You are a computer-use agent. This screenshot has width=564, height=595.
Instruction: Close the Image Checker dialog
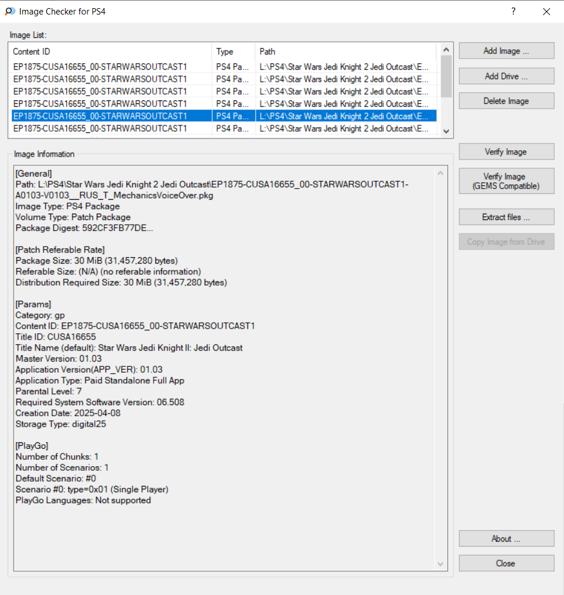(507, 564)
